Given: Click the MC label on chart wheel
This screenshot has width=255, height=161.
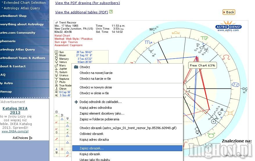Looking at the screenshot, I should click(152, 29).
